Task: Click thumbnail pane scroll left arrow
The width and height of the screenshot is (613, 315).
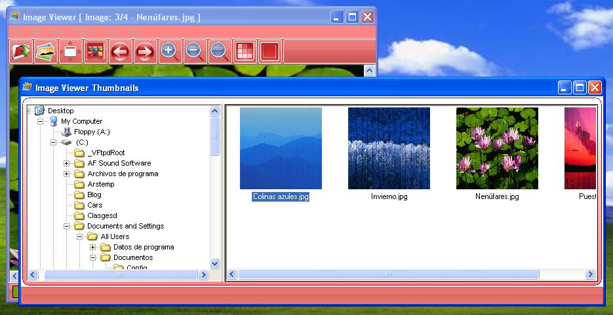Action: pos(232,274)
